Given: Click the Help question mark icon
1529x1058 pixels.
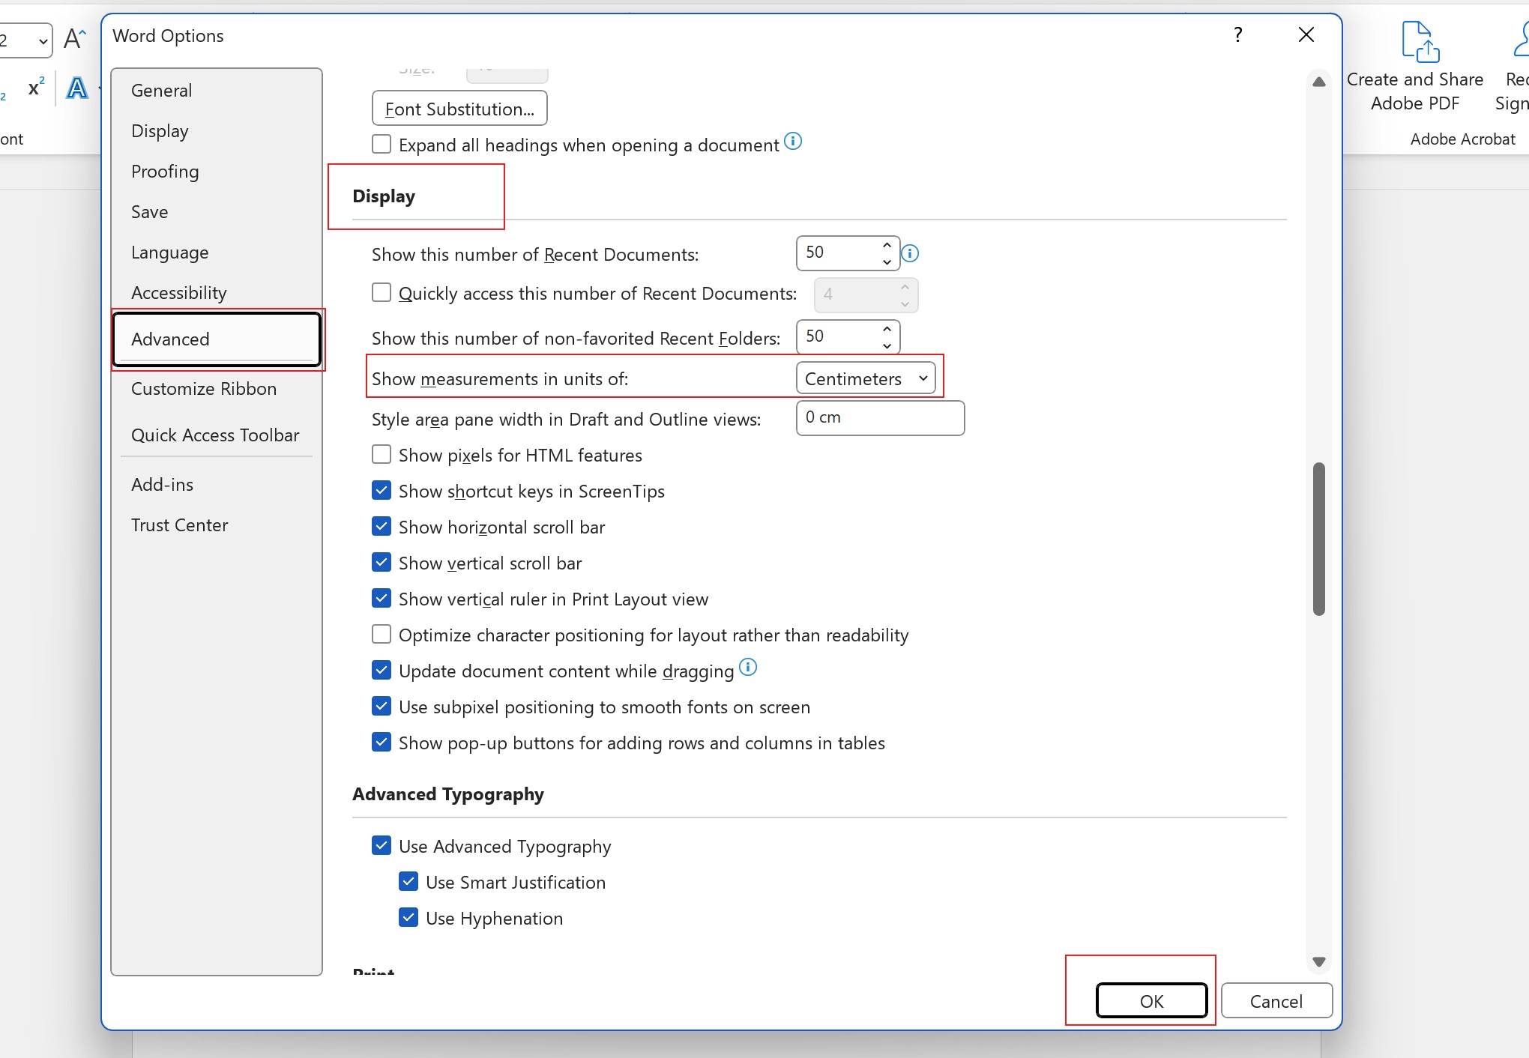Looking at the screenshot, I should pos(1238,34).
